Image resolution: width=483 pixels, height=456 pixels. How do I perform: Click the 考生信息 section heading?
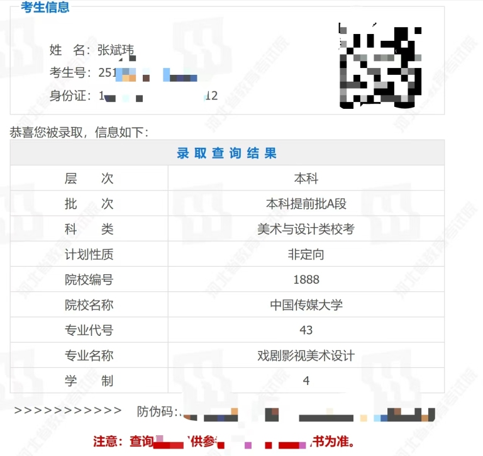[x=45, y=7]
